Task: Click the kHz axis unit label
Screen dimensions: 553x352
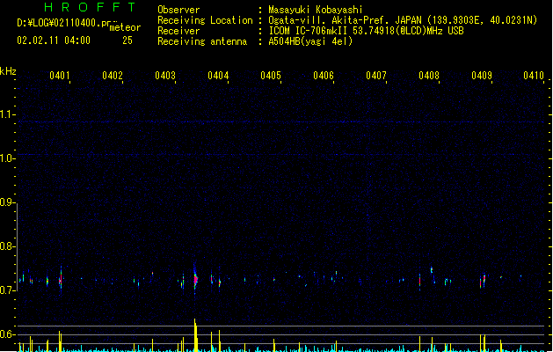Action: pyautogui.click(x=8, y=71)
